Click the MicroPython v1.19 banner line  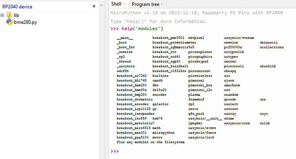196,13
